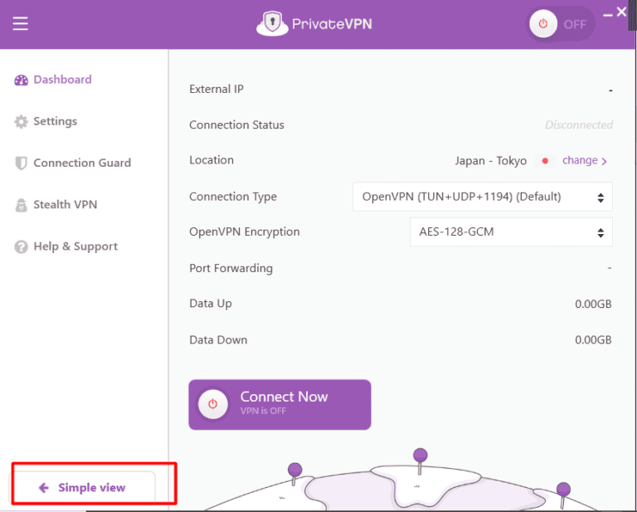Toggle the VPN OFF power switch

point(560,24)
